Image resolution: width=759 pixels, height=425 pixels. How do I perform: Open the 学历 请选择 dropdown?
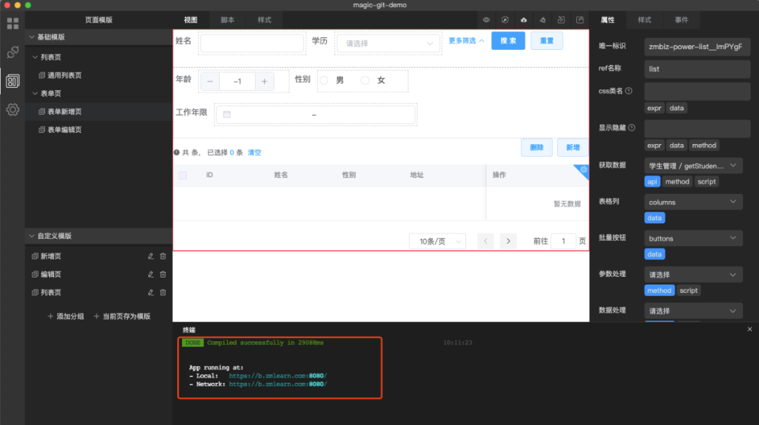pos(388,44)
